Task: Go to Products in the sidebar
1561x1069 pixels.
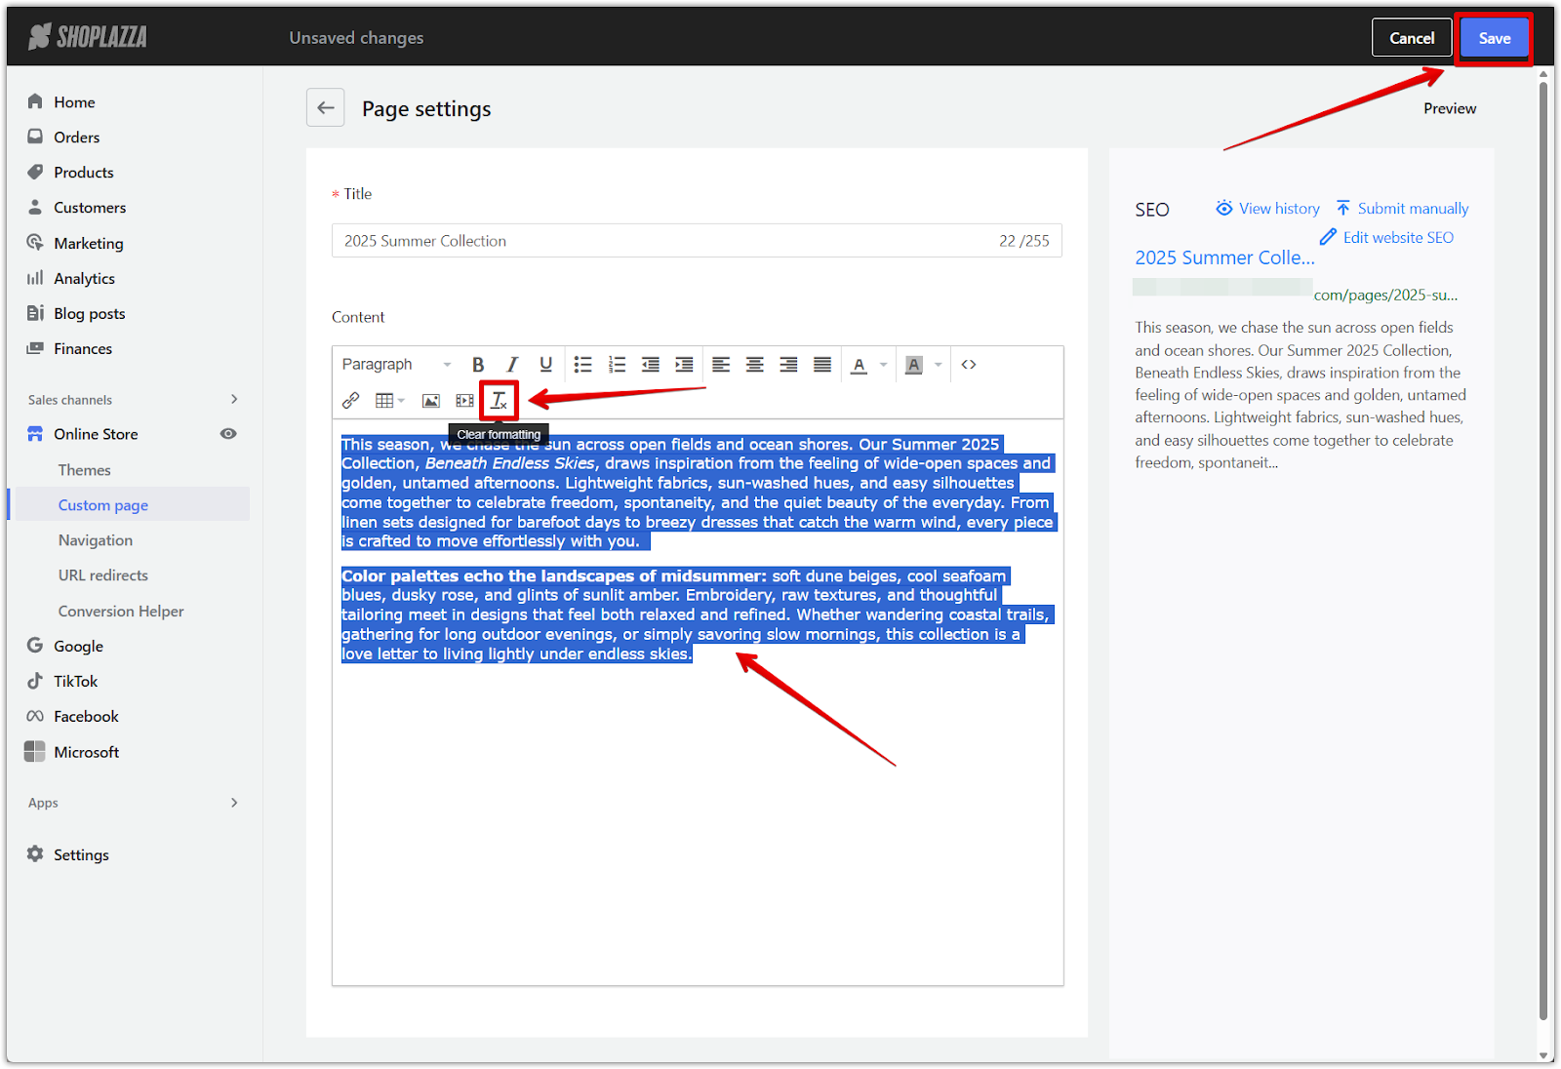Action: 84,173
